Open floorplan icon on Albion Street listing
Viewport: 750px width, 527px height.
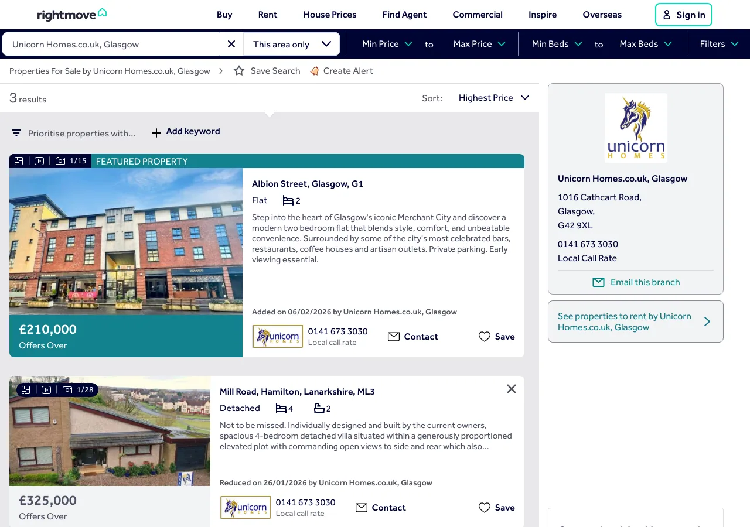[19, 161]
